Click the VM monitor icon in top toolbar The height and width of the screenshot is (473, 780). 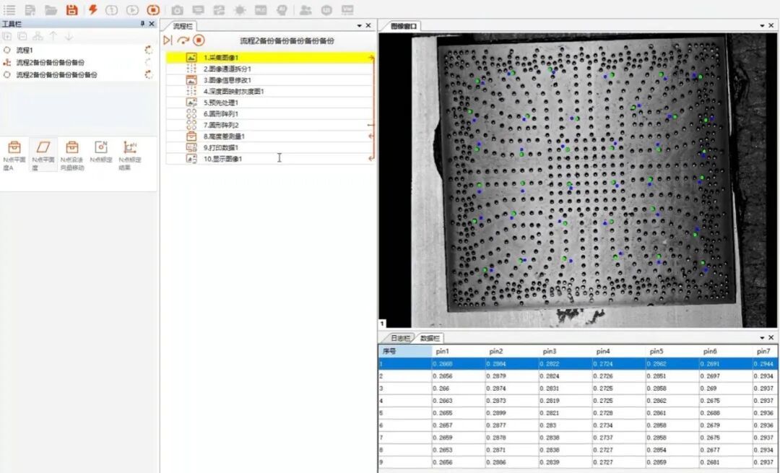(x=347, y=10)
